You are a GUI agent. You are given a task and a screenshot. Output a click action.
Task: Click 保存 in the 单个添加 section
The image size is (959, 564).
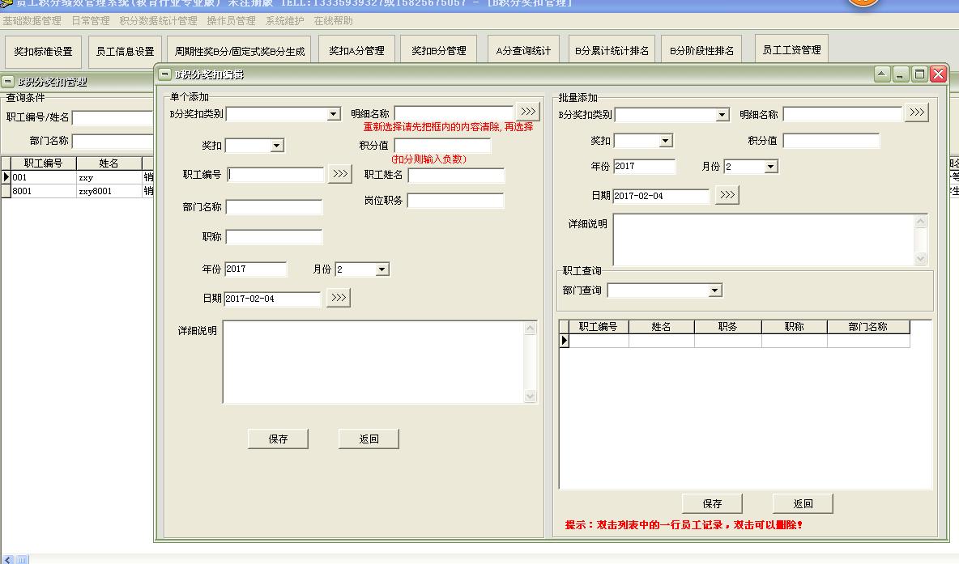[277, 438]
